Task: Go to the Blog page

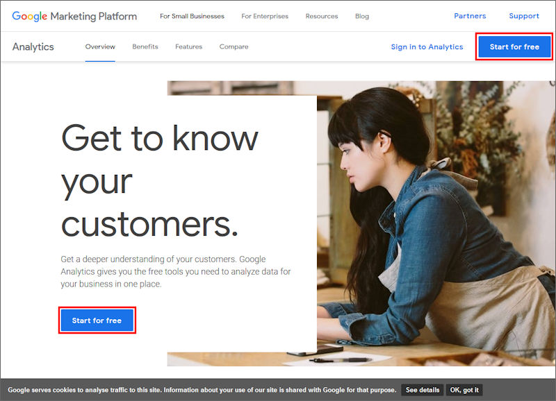Action: [x=361, y=16]
